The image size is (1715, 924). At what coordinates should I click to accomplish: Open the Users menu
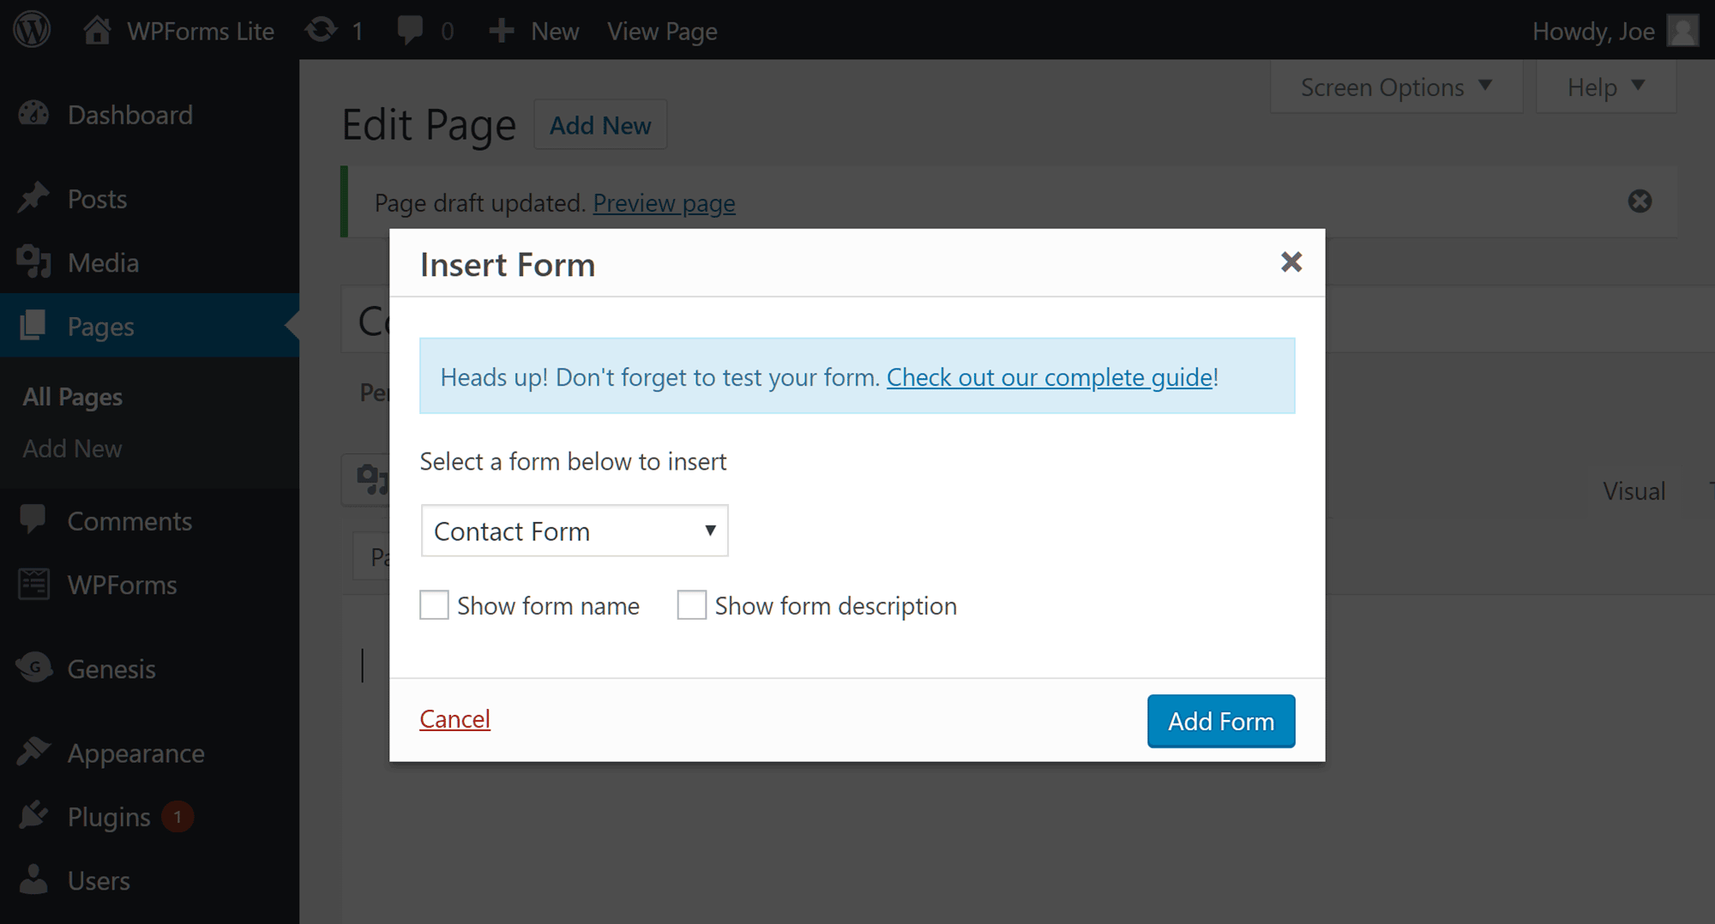coord(99,880)
